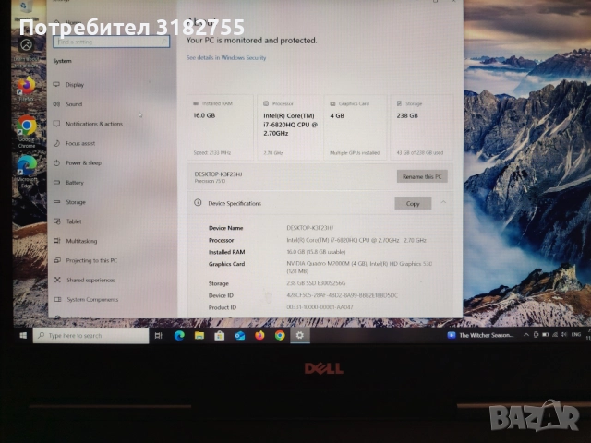This screenshot has height=443, width=591.
Task: Click the Shared experiences cross icon
Action: (x=57, y=280)
